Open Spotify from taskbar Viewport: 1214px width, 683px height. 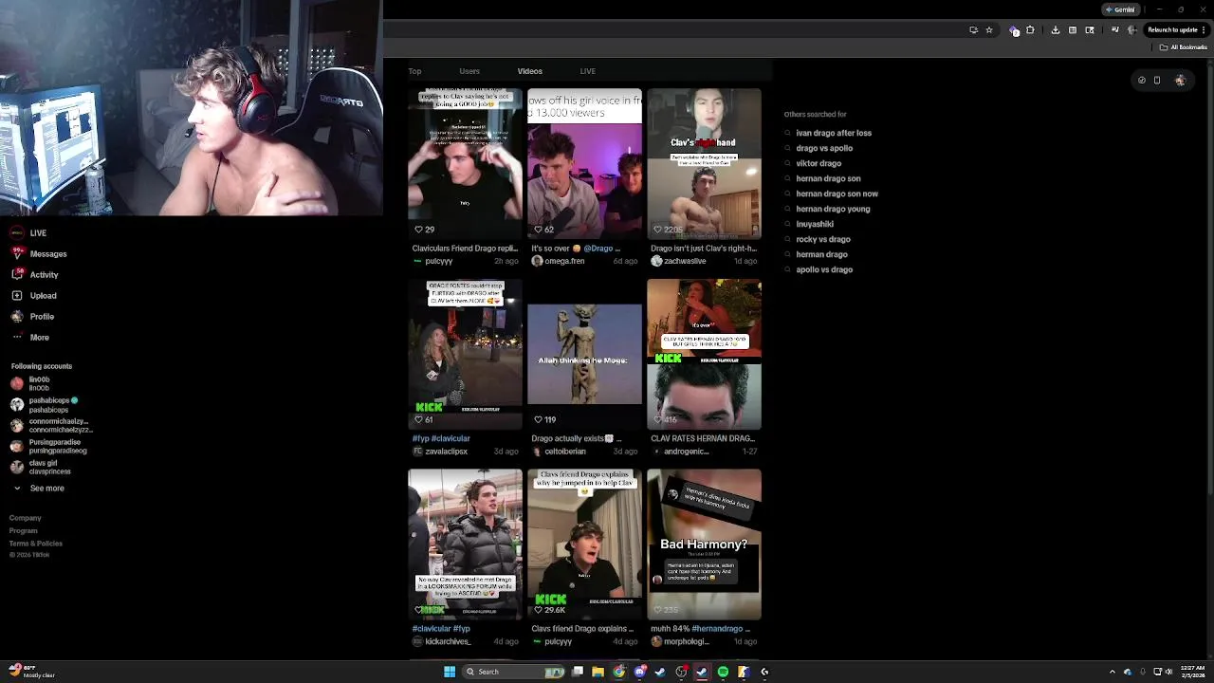pos(723,672)
